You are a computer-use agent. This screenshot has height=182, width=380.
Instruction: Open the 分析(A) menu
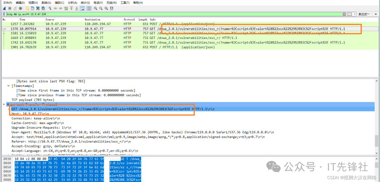pyautogui.click(x=72, y=3)
